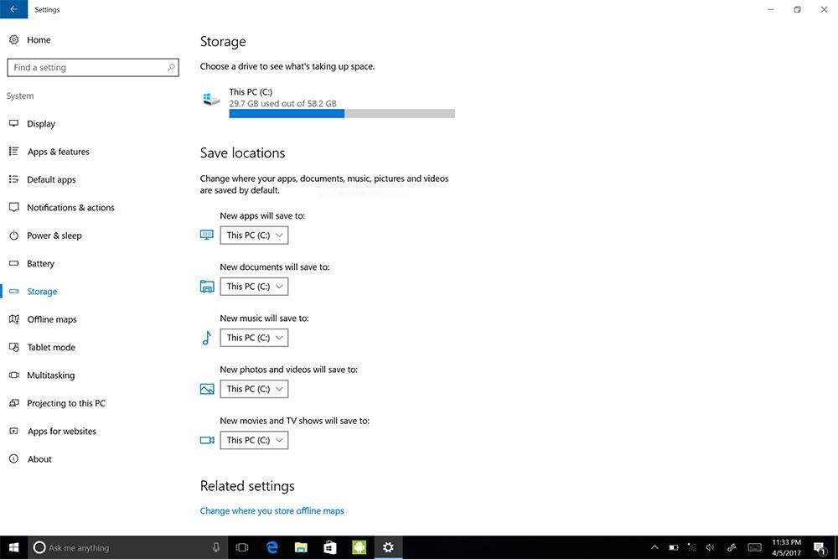Image resolution: width=838 pixels, height=559 pixels.
Task: Open the Action Center notification icon
Action: [819, 547]
